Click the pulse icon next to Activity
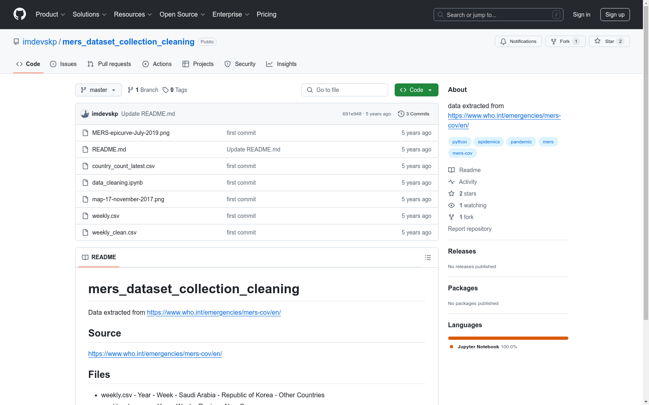The width and height of the screenshot is (649, 405). click(451, 182)
